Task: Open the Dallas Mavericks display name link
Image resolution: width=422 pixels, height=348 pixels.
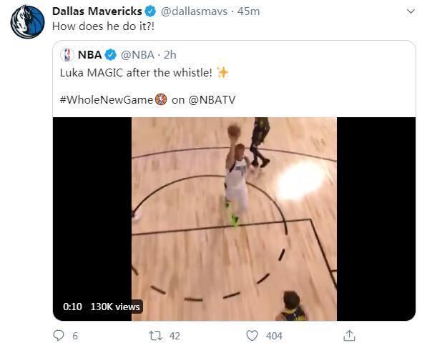Action: click(x=97, y=11)
